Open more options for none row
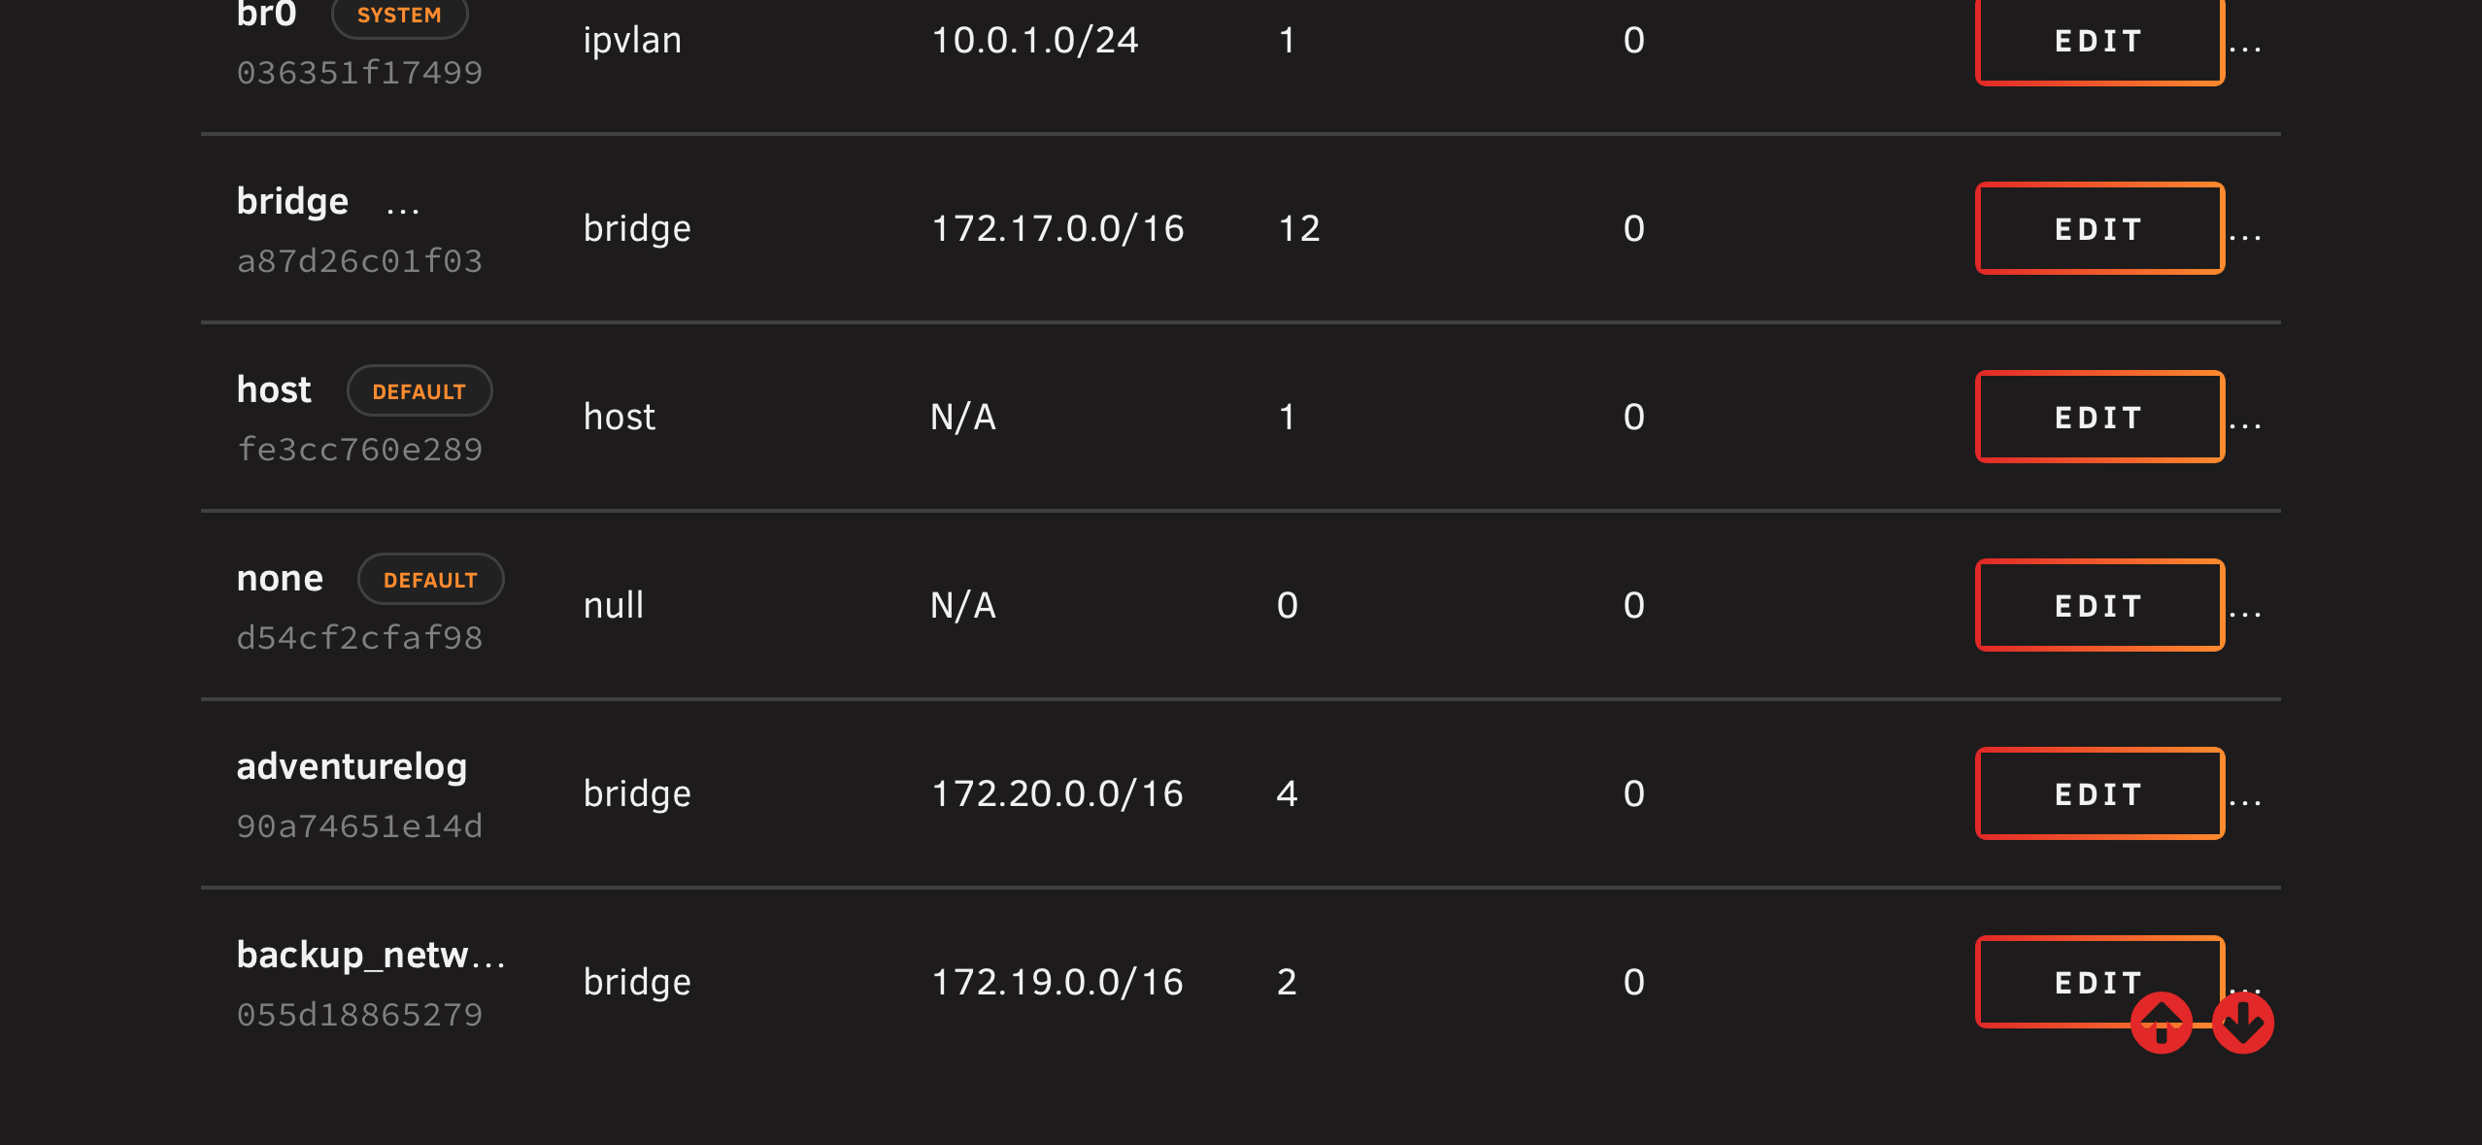Viewport: 2482px width, 1145px height. (x=2245, y=611)
